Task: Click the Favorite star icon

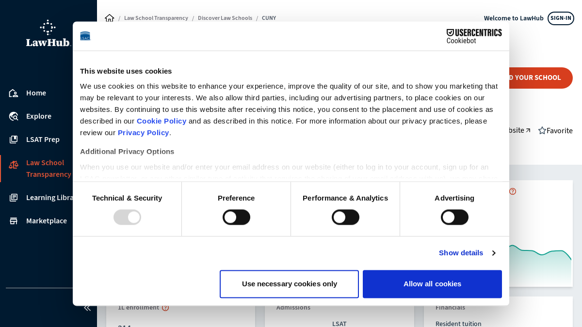Action: (x=542, y=130)
